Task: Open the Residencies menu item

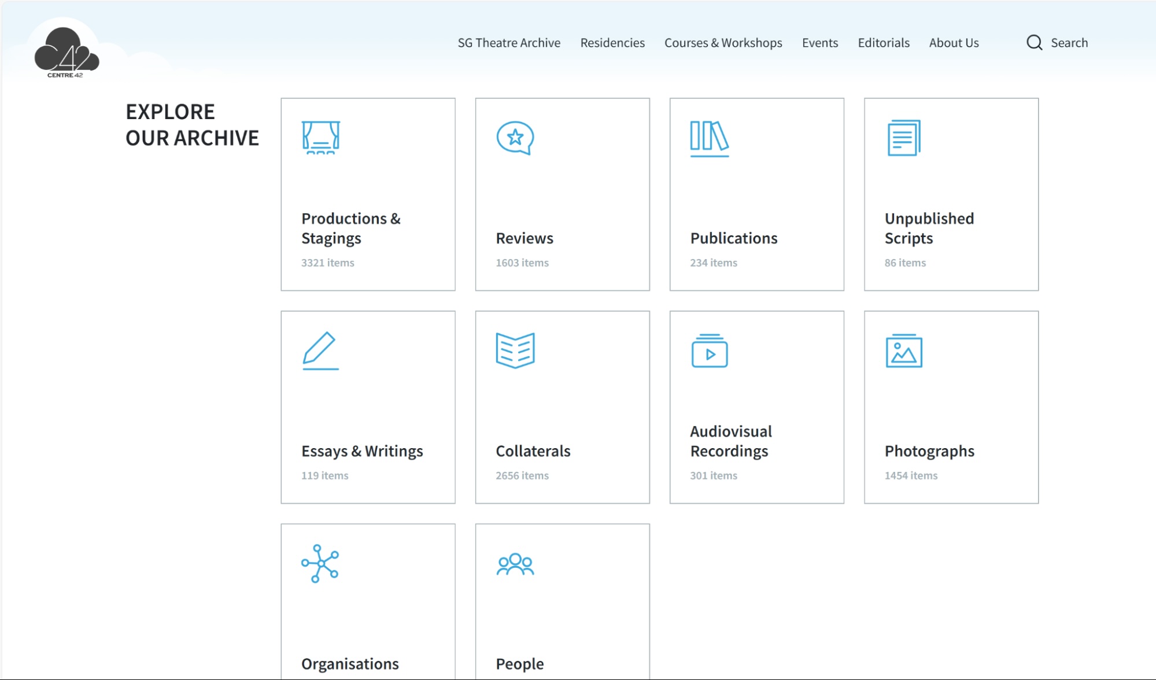Action: pos(612,43)
